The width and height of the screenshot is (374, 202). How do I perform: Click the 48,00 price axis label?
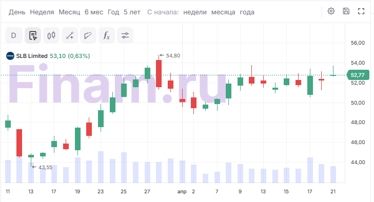tap(358, 123)
